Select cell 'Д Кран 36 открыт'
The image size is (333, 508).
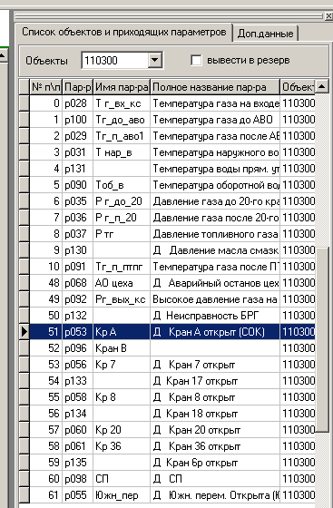pos(215,446)
